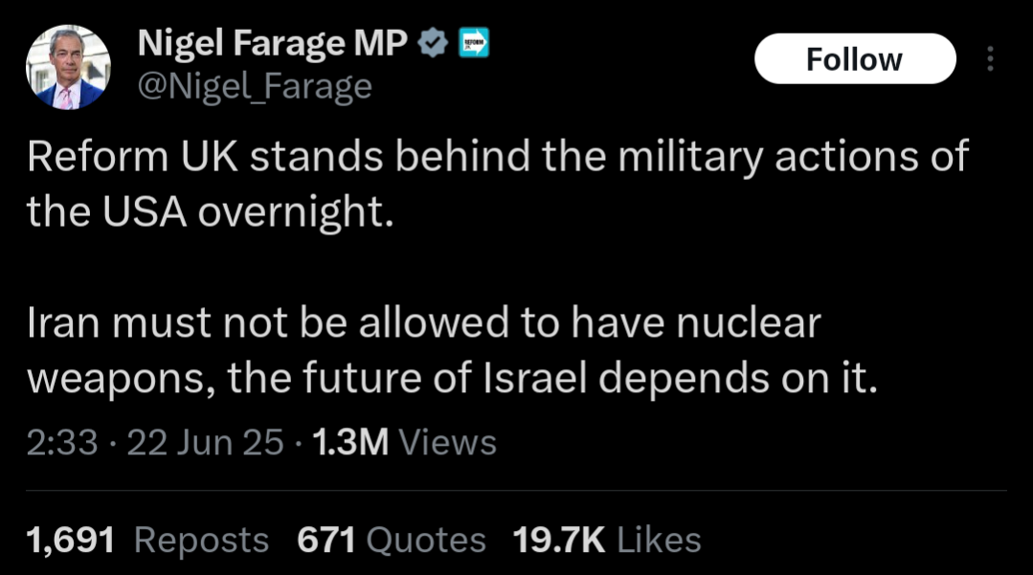1033x575 pixels.
Task: Click the word 'Israel' in the tweet
Action: (x=534, y=378)
